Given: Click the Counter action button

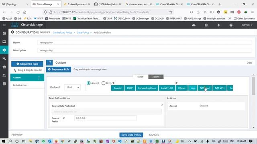Looking at the screenshot, I should coord(118,88).
